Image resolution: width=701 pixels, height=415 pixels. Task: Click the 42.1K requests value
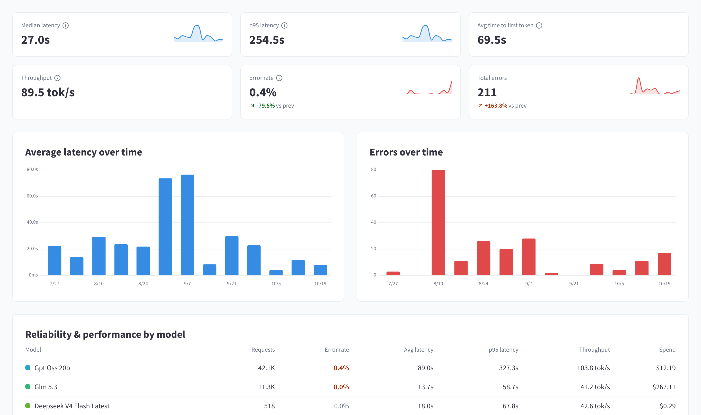[x=266, y=368]
